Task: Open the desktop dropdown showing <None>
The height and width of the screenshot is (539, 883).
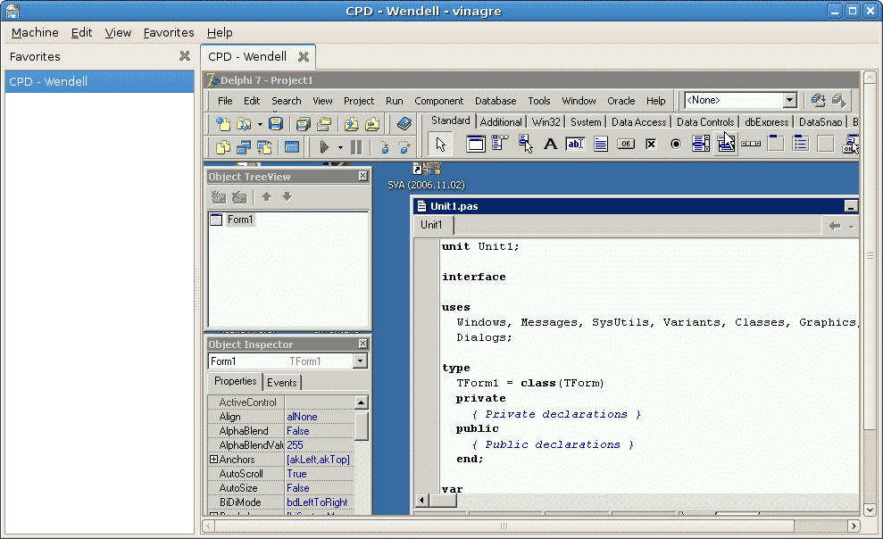Action: pyautogui.click(x=789, y=100)
